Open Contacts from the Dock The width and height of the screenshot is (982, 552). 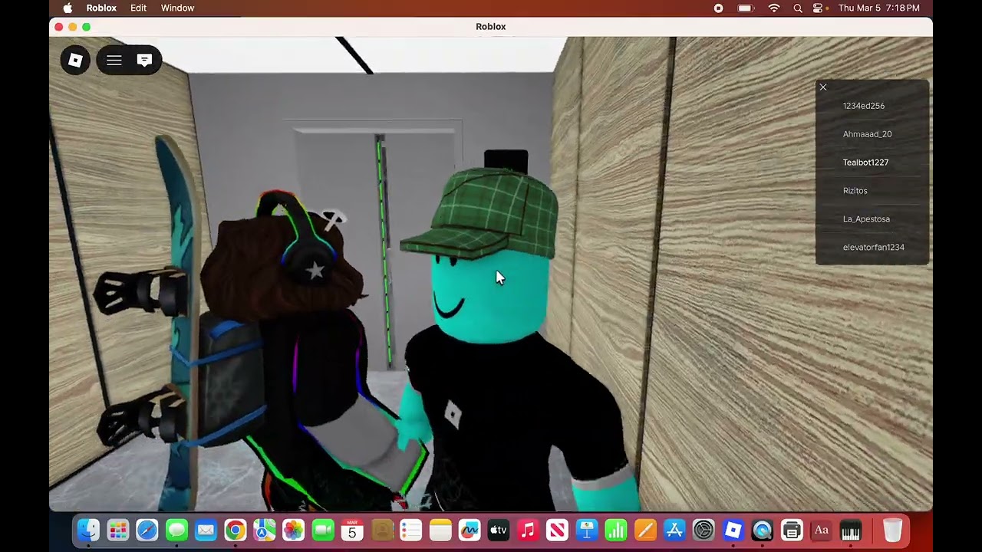[382, 530]
